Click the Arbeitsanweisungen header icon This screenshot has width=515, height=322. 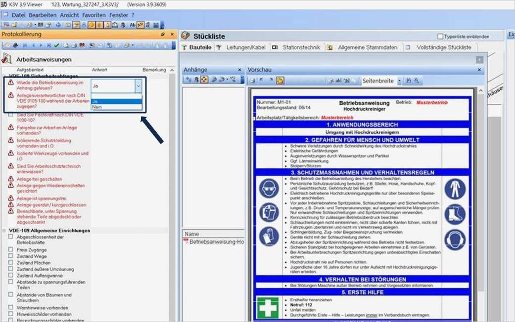pyautogui.click(x=7, y=58)
